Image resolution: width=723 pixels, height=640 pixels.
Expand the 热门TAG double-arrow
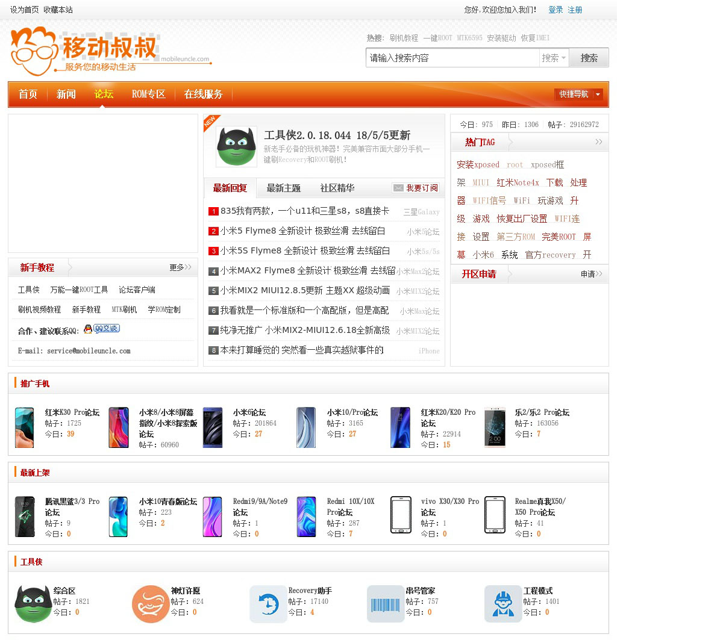[598, 142]
